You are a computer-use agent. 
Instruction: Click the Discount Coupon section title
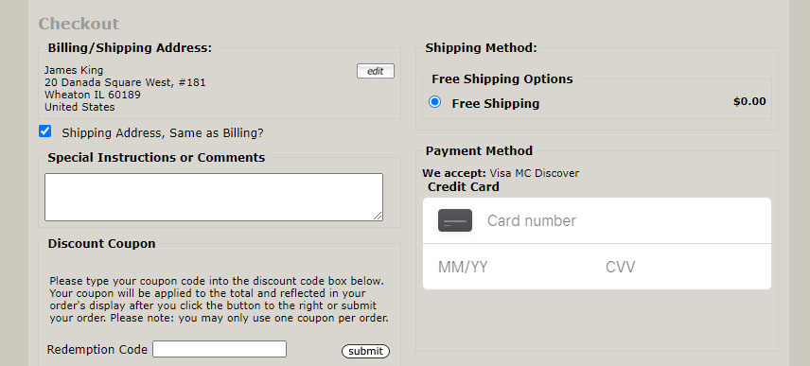pos(102,244)
